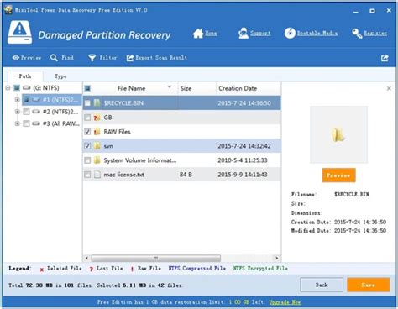Select the mac license.txt row name
The image size is (398, 309).
(124, 175)
